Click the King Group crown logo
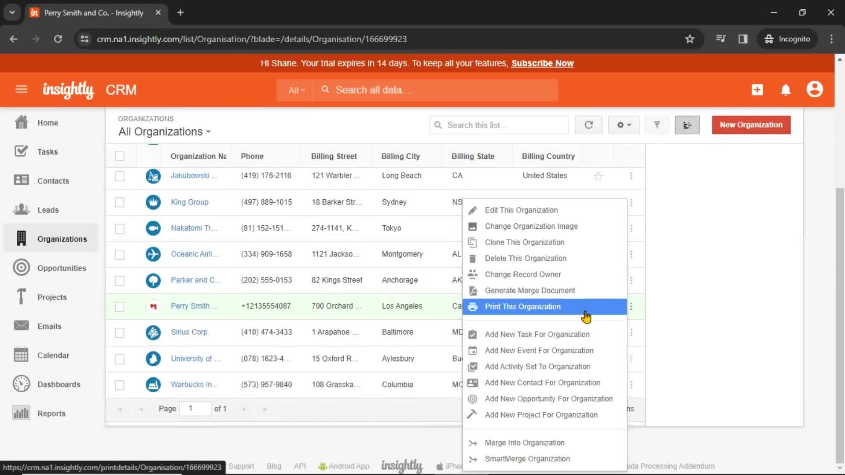The width and height of the screenshot is (845, 475). coord(153,202)
